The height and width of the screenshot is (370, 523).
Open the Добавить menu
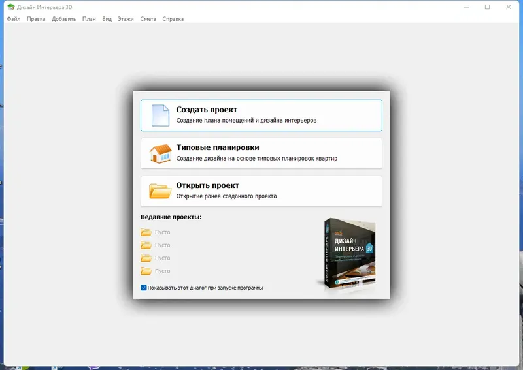click(x=63, y=19)
